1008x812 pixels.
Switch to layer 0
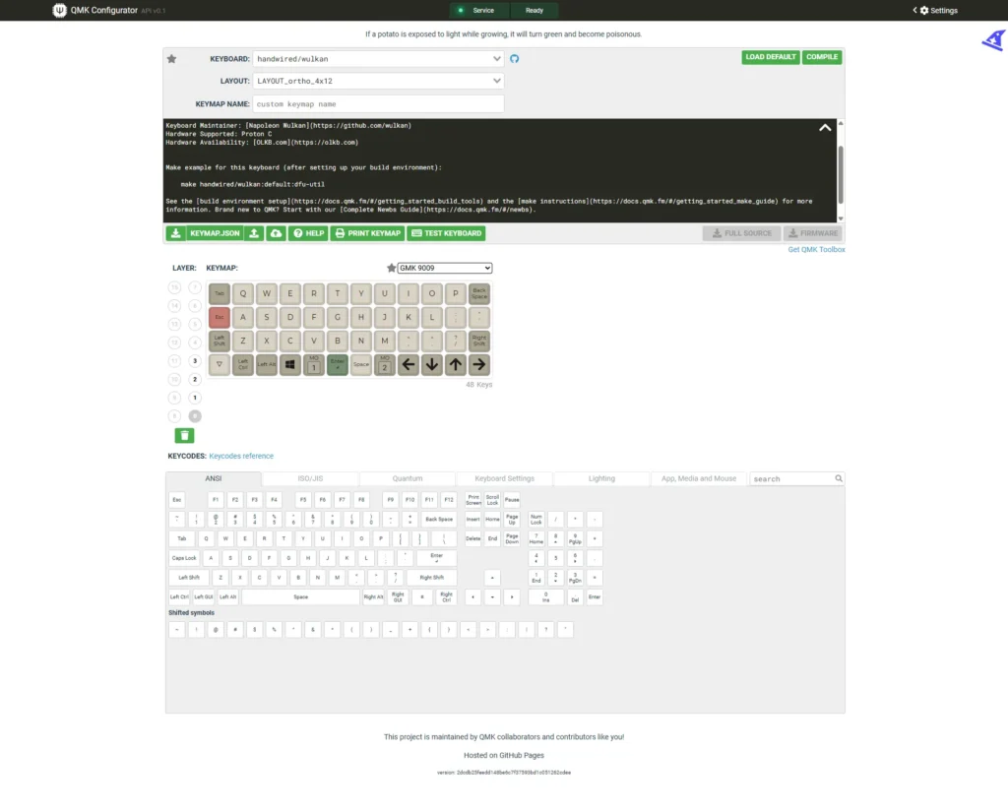click(195, 416)
